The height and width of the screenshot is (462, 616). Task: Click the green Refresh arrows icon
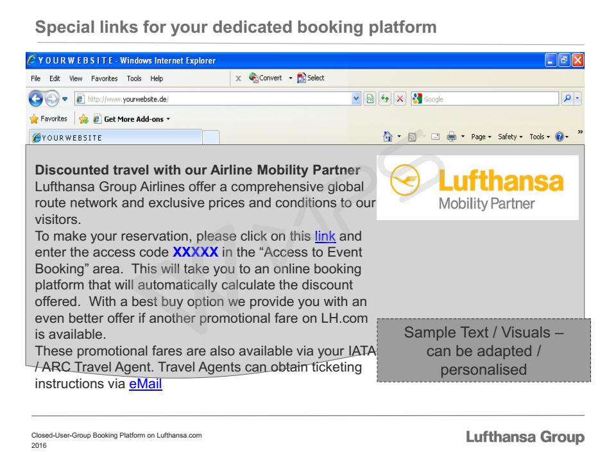tap(384, 99)
